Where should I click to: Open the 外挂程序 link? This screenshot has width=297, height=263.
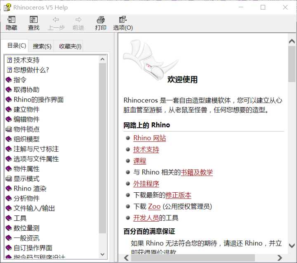pyautogui.click(x=146, y=184)
